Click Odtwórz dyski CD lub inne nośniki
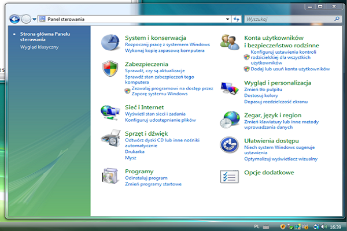Viewport: 347px width, 231px height. (x=162, y=143)
